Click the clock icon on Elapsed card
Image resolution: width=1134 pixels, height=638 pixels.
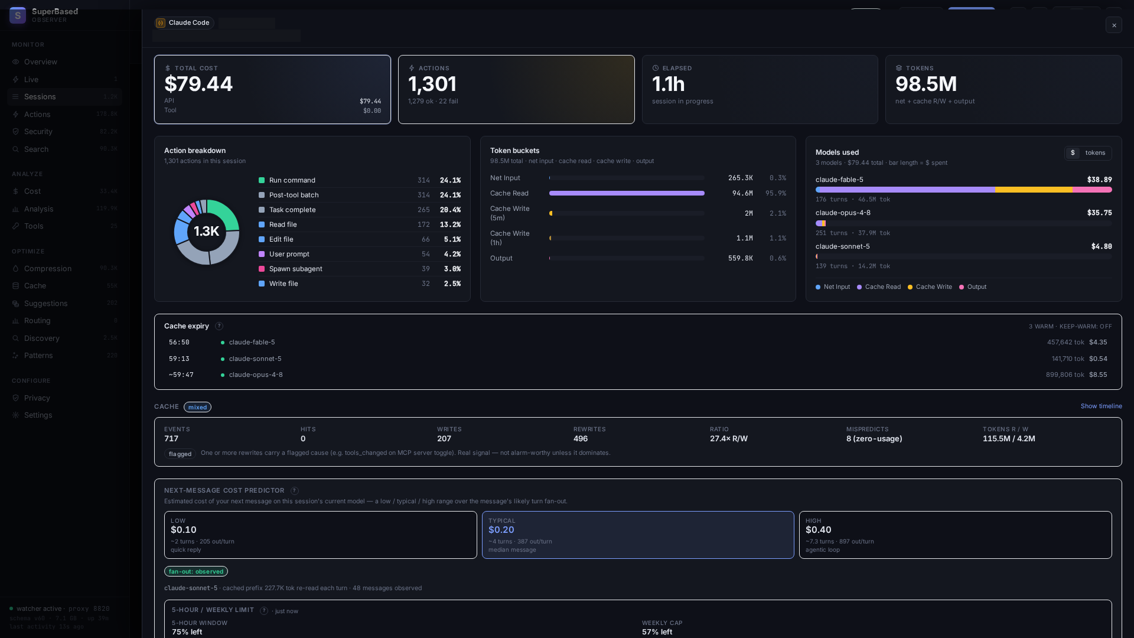[x=656, y=69]
